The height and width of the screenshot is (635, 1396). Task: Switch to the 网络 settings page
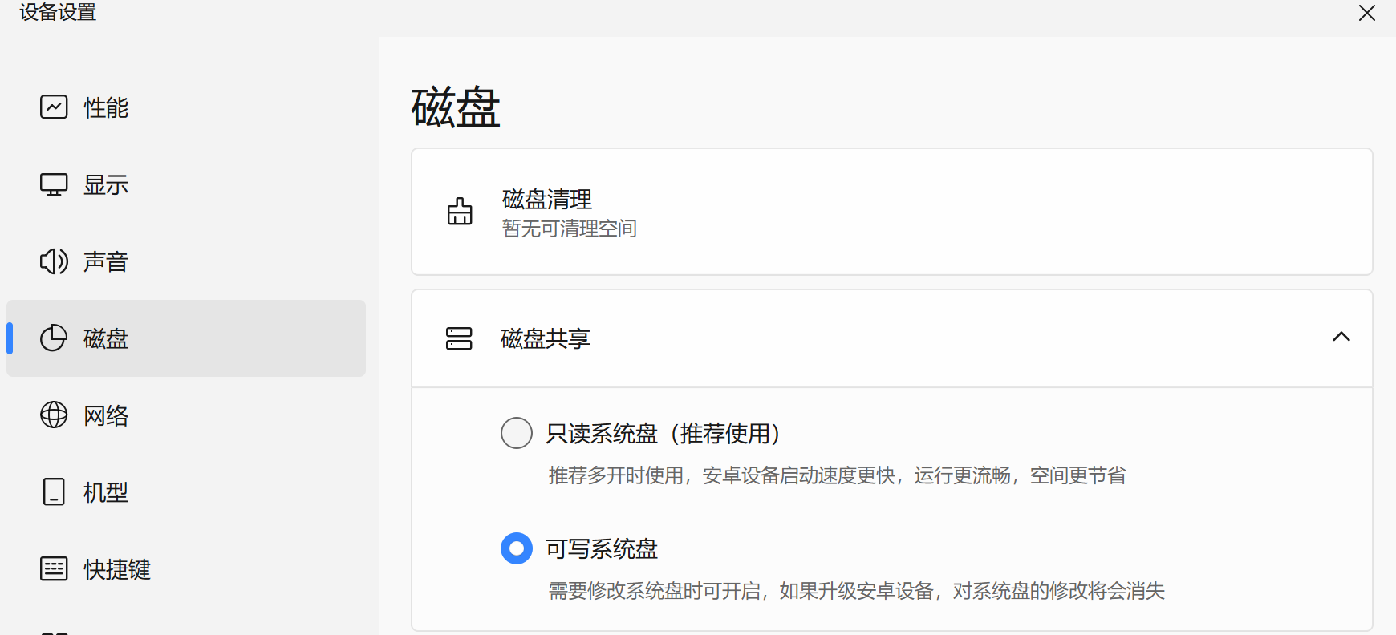pos(104,415)
